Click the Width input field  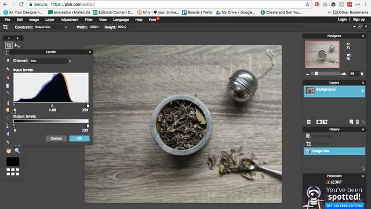(x=94, y=27)
